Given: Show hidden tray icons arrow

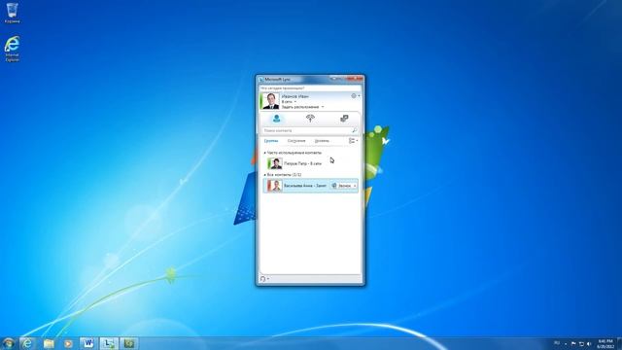Looking at the screenshot, I should pos(566,343).
